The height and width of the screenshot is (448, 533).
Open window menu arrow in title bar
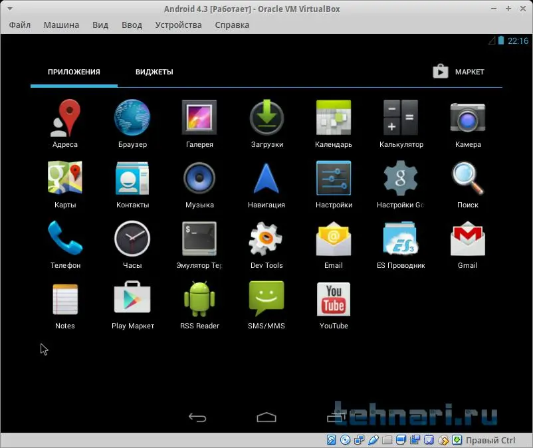pos(10,9)
